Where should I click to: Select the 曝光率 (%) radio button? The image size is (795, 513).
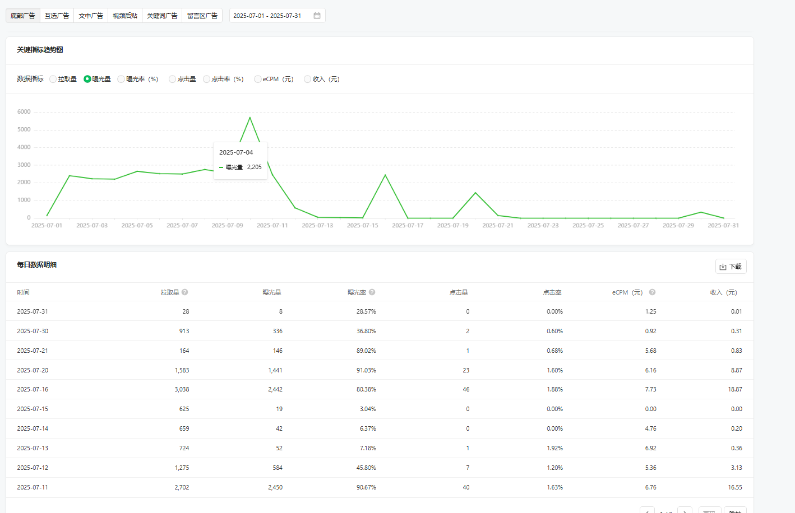click(x=121, y=80)
